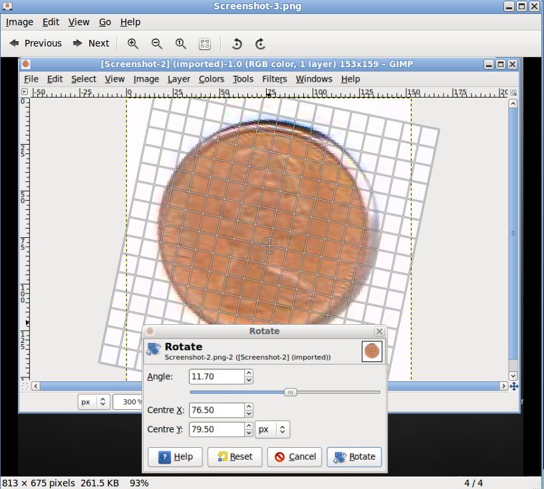
Task: Fit image to window icon in viewer toolbar
Action: 205,44
